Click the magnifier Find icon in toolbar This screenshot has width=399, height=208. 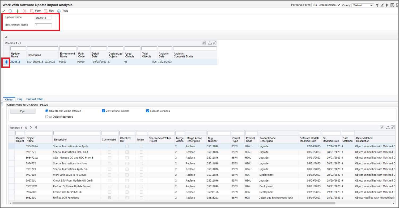coord(11,11)
